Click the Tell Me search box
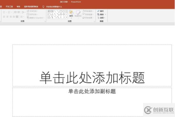This screenshot has height=117, width=175. point(54,7)
